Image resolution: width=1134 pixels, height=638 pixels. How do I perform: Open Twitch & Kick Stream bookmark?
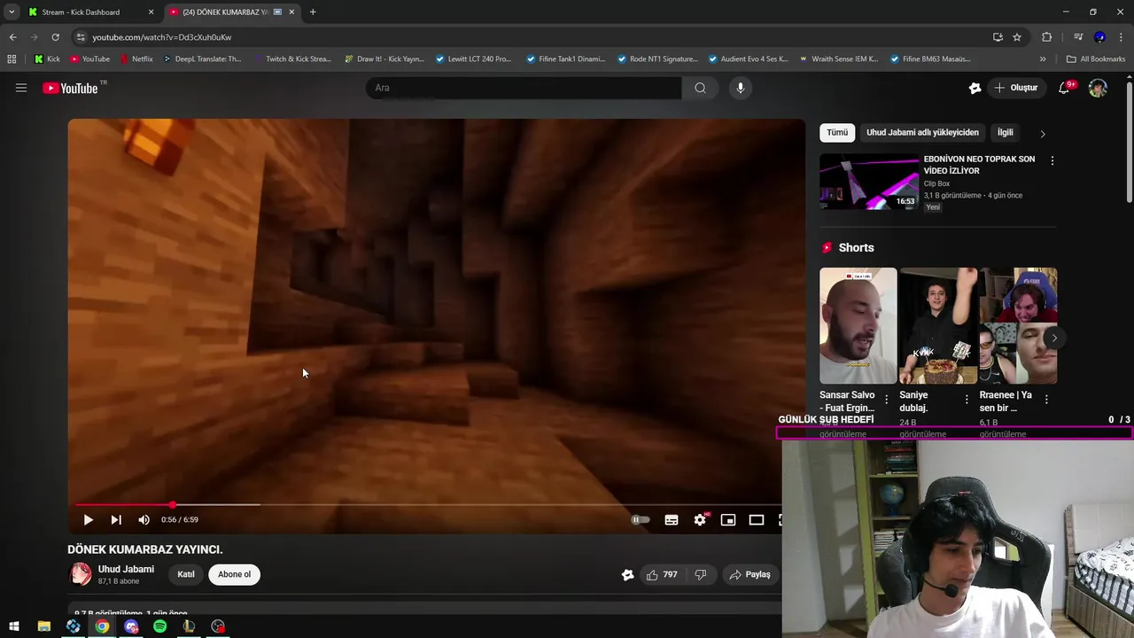click(291, 59)
